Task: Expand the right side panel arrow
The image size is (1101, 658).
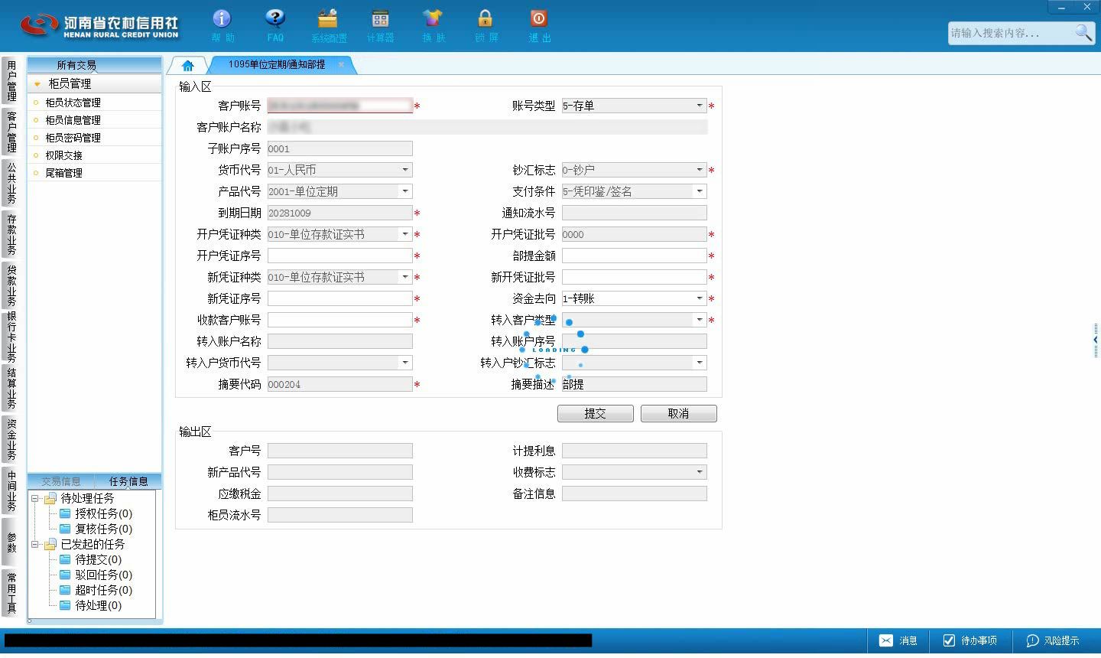Action: (x=1096, y=340)
